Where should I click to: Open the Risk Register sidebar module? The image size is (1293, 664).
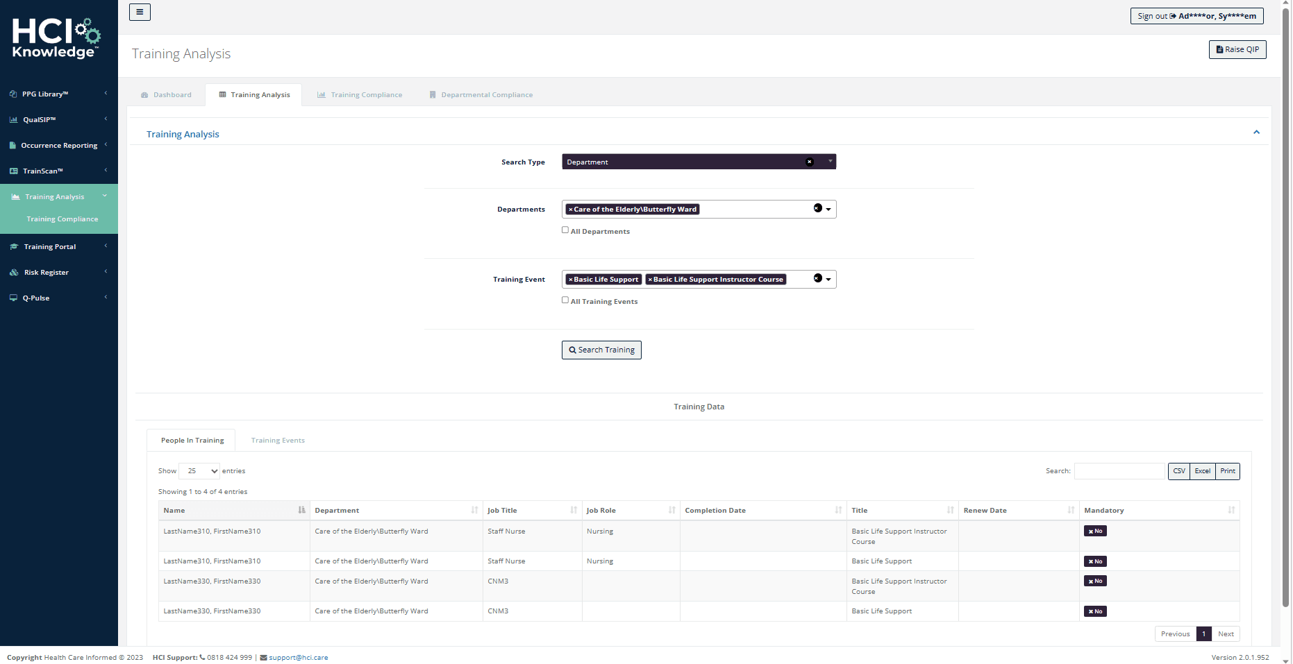click(47, 272)
